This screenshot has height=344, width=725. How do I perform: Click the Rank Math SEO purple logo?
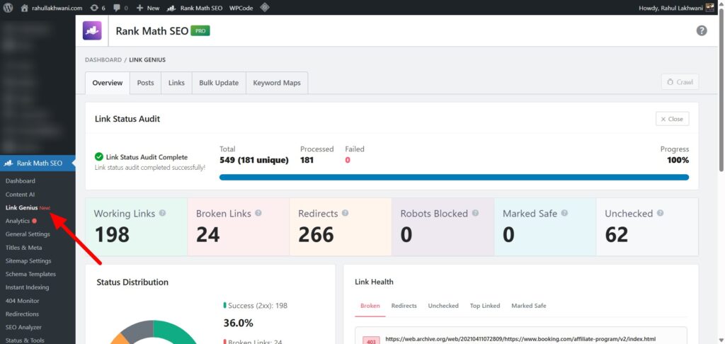[x=93, y=30]
